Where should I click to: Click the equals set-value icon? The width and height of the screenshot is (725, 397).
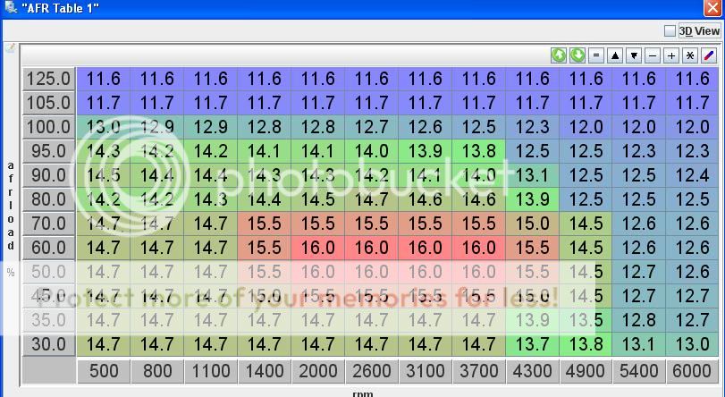pos(596,55)
